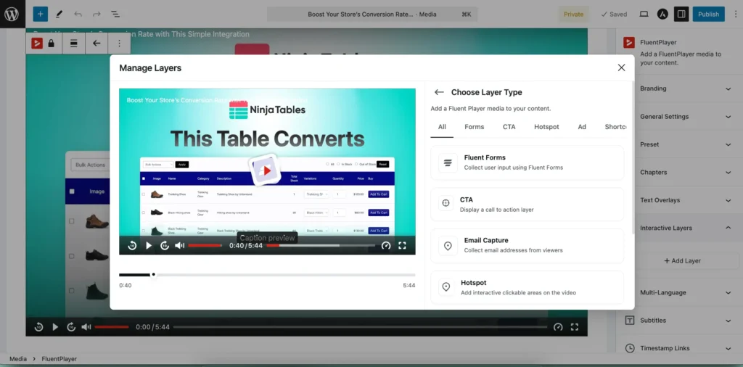Mute the background editor video

click(x=86, y=327)
